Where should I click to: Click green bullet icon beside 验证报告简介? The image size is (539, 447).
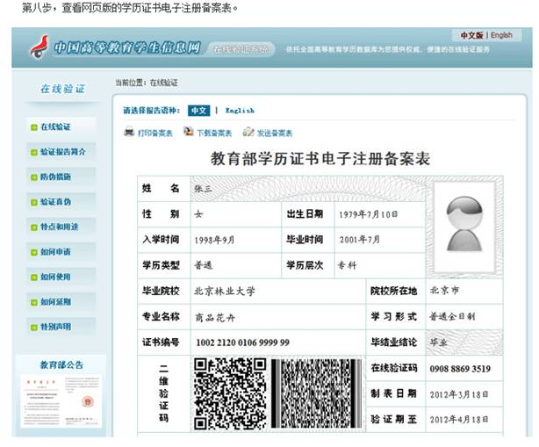click(33, 152)
